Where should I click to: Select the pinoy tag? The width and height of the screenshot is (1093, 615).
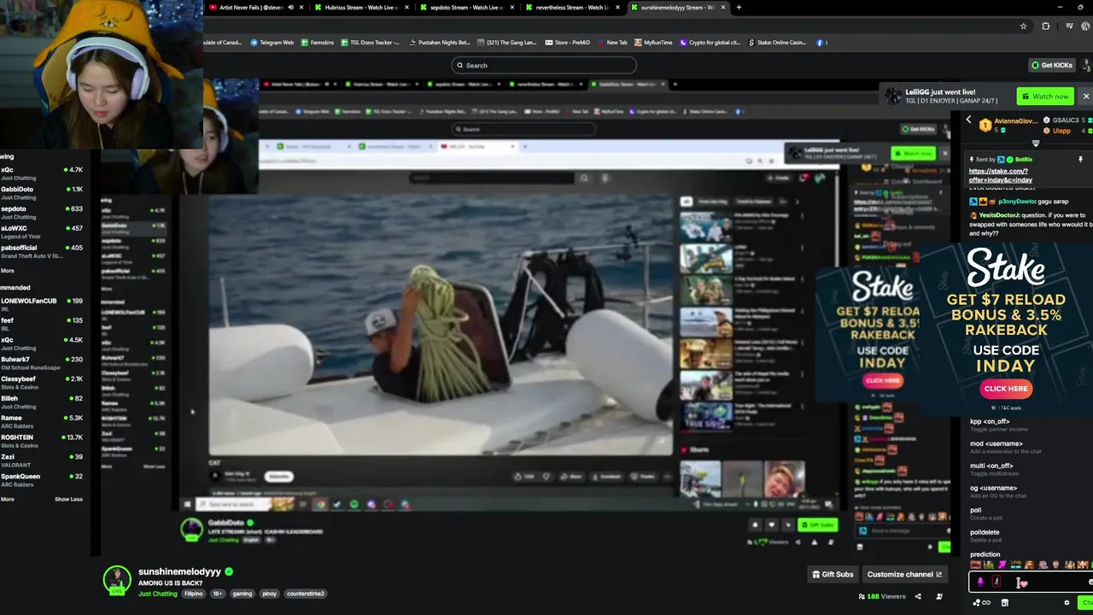click(x=270, y=594)
